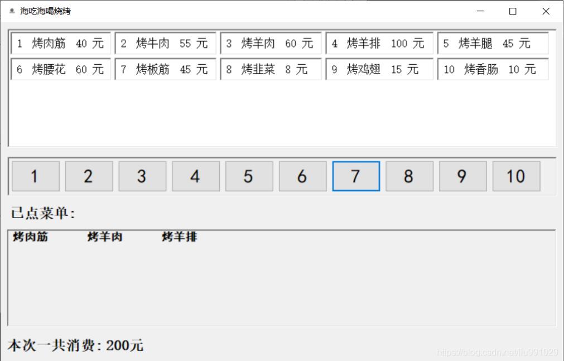This screenshot has width=564, height=361.
Task: Select menu label 烤羊排 100 元
Action: (x=379, y=43)
